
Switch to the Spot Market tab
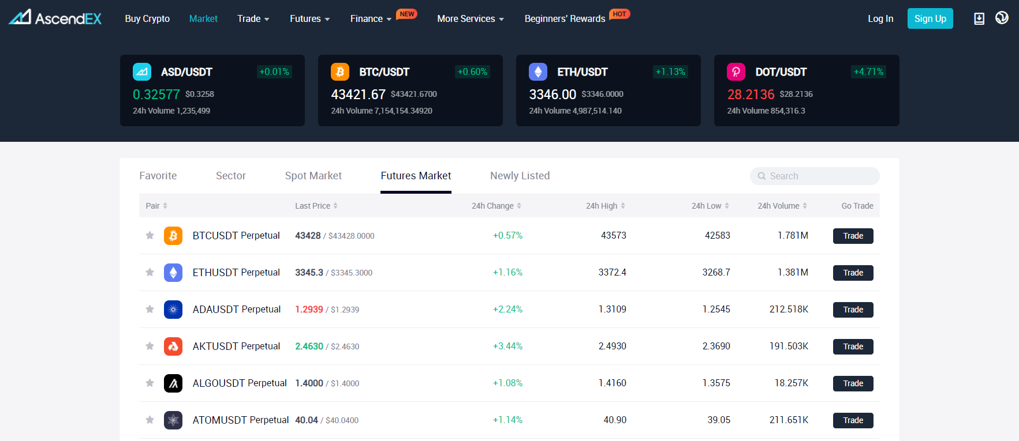coord(313,176)
